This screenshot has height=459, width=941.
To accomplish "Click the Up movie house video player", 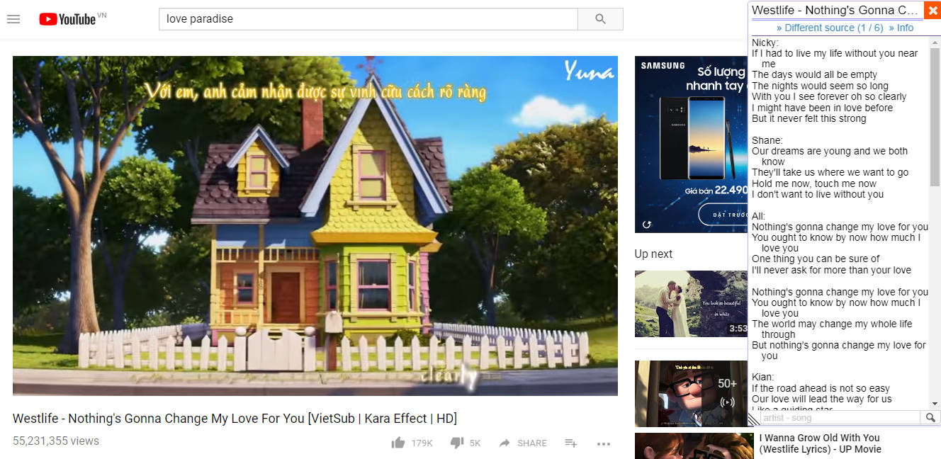I will [315, 226].
